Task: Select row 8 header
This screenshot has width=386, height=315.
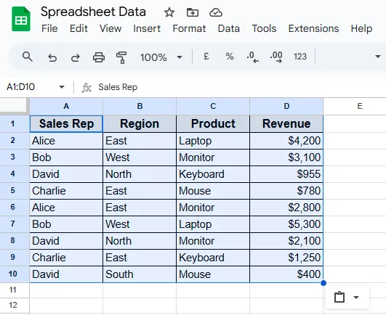Action: [15, 240]
